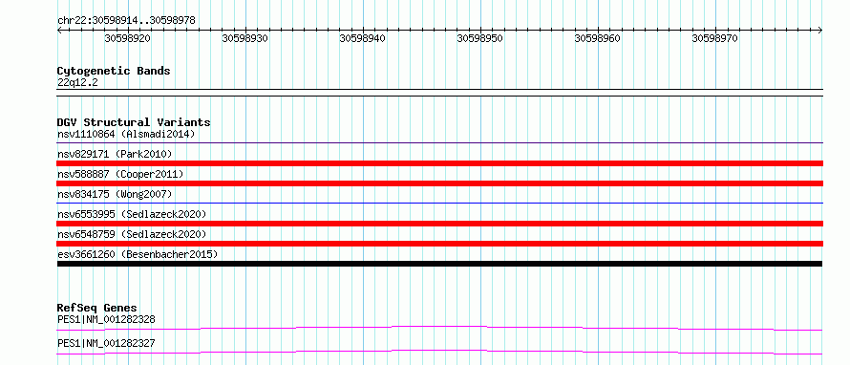
Task: Select variant nsv588887 (Cooper2011) label
Action: 120,174
